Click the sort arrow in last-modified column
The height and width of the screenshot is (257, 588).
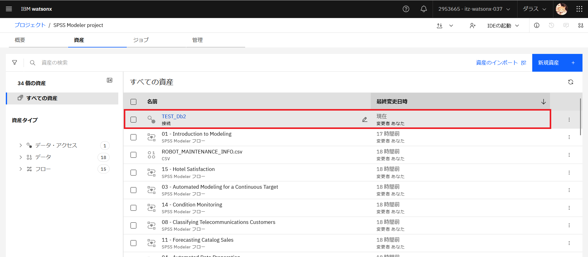point(544,102)
